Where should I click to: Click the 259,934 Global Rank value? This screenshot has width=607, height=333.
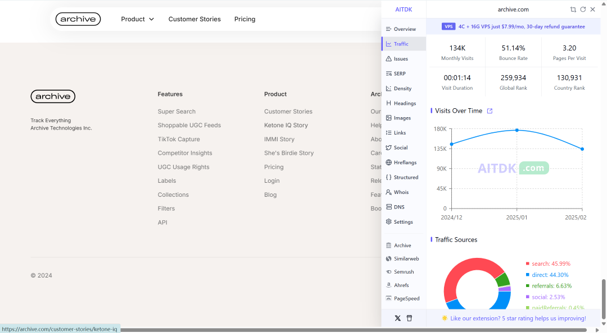point(513,78)
